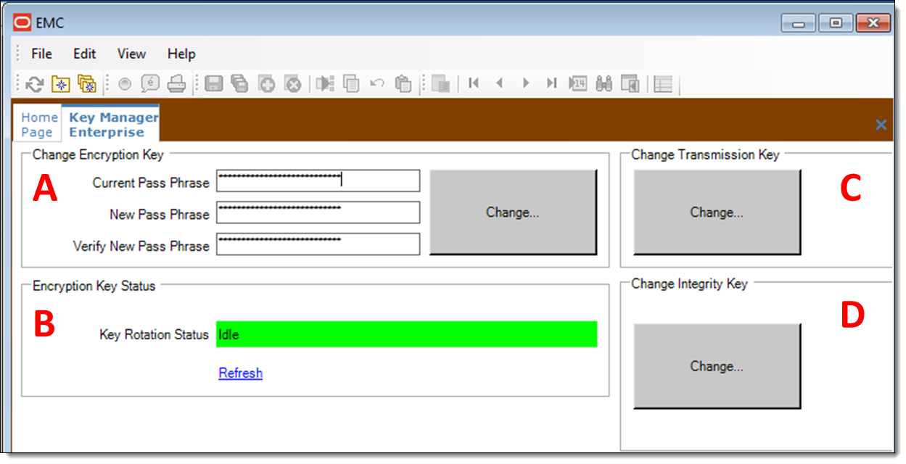
Task: Click the single yellow folder toolbar icon
Action: coord(60,84)
